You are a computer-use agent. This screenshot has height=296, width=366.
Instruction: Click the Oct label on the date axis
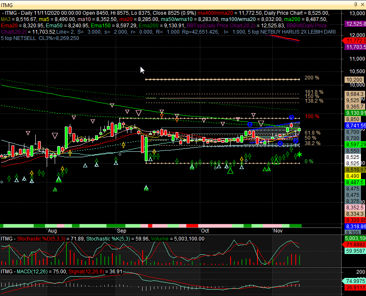click(205, 231)
